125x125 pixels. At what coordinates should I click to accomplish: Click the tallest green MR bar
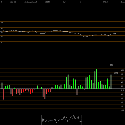[x=97, y=79]
